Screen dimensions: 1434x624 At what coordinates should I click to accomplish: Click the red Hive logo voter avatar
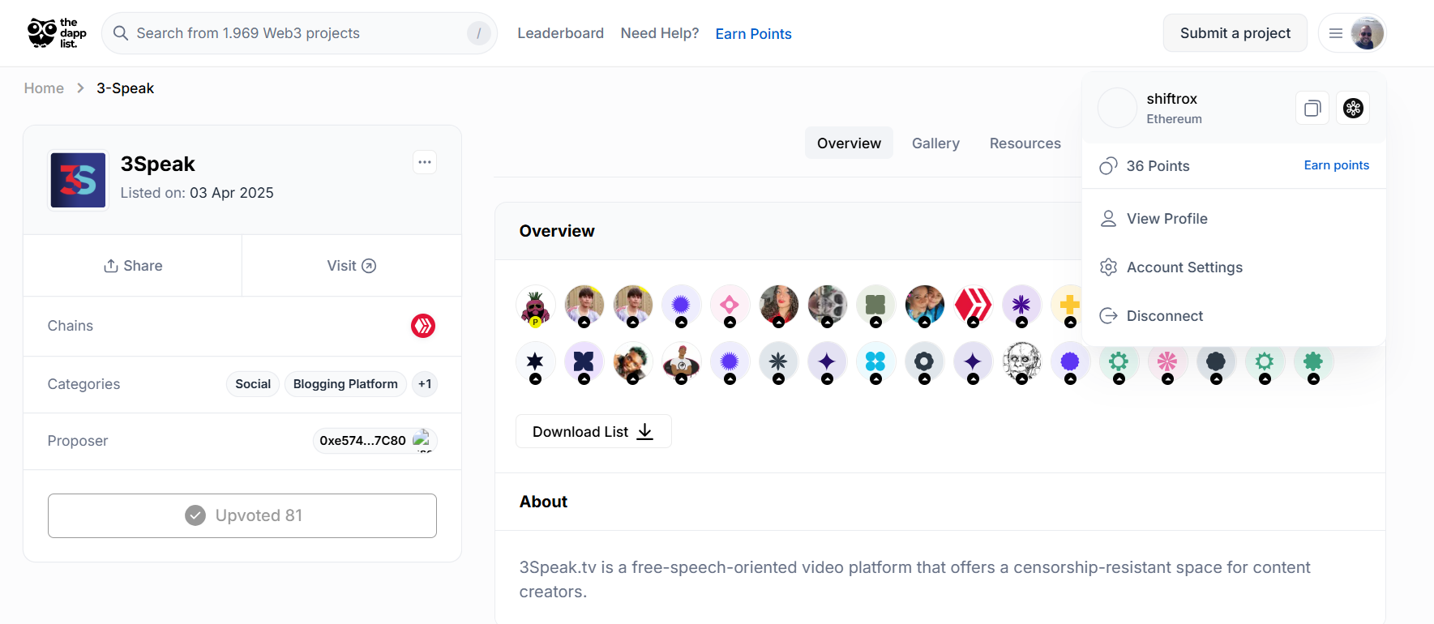pyautogui.click(x=973, y=306)
